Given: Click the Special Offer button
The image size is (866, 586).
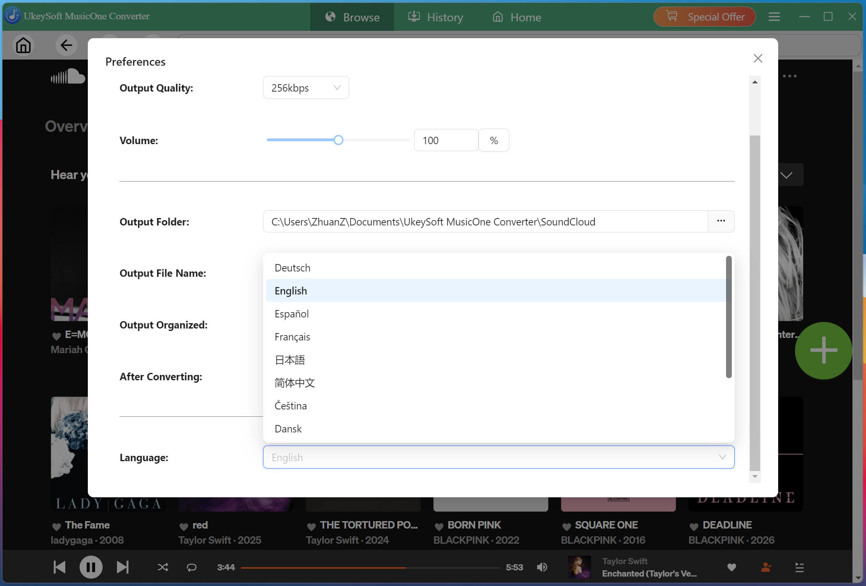Looking at the screenshot, I should pyautogui.click(x=704, y=17).
